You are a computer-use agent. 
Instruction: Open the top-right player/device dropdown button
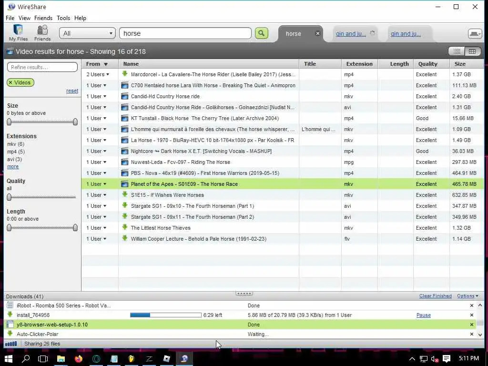(475, 34)
